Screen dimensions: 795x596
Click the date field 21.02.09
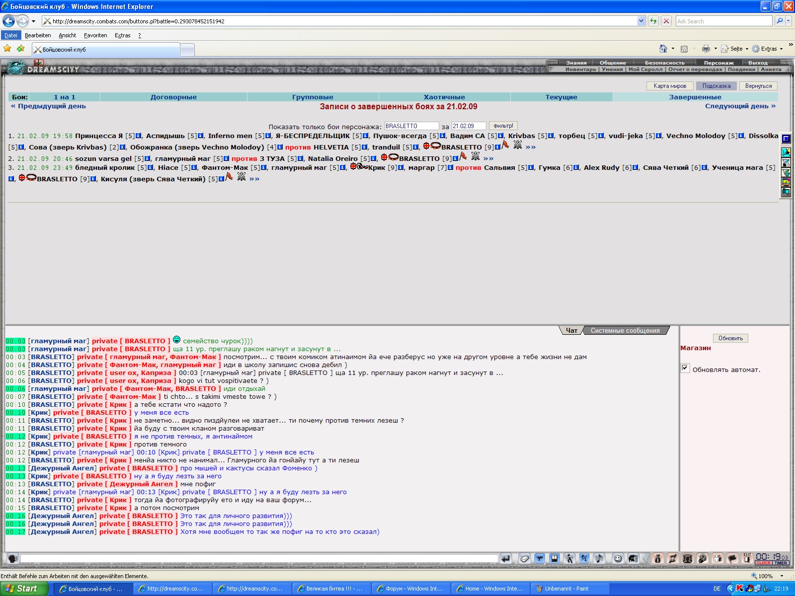(469, 126)
